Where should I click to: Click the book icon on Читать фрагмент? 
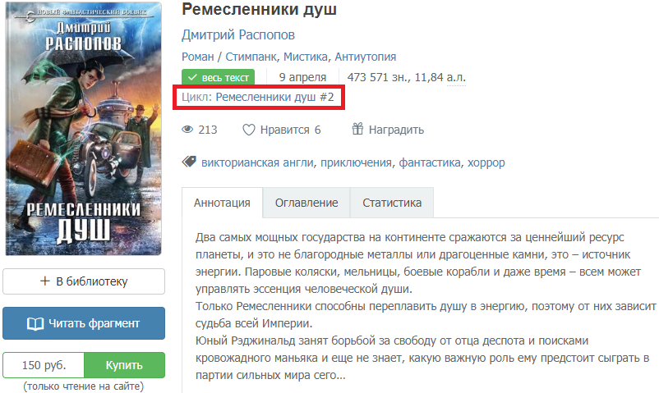pos(35,324)
